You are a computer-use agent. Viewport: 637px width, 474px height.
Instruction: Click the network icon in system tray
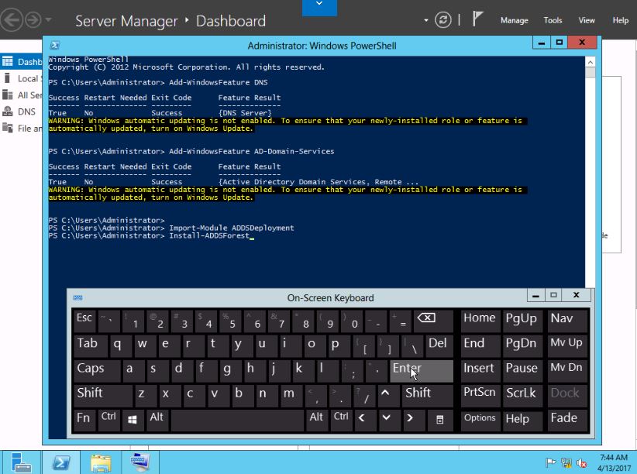566,462
